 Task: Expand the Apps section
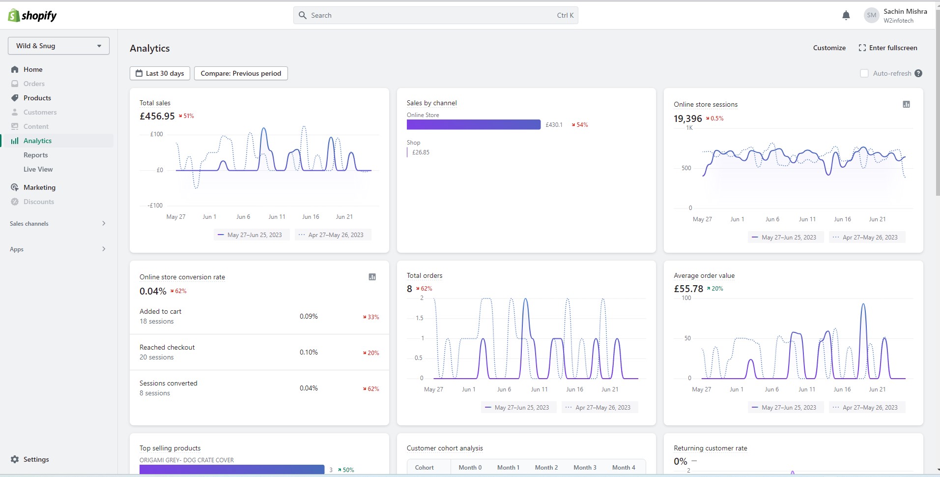point(58,249)
